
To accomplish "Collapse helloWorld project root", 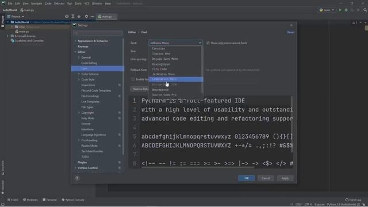I will (7, 22).
